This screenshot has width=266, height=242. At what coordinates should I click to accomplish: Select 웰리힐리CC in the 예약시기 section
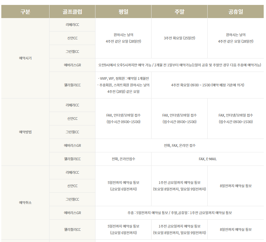pyautogui.click(x=72, y=85)
